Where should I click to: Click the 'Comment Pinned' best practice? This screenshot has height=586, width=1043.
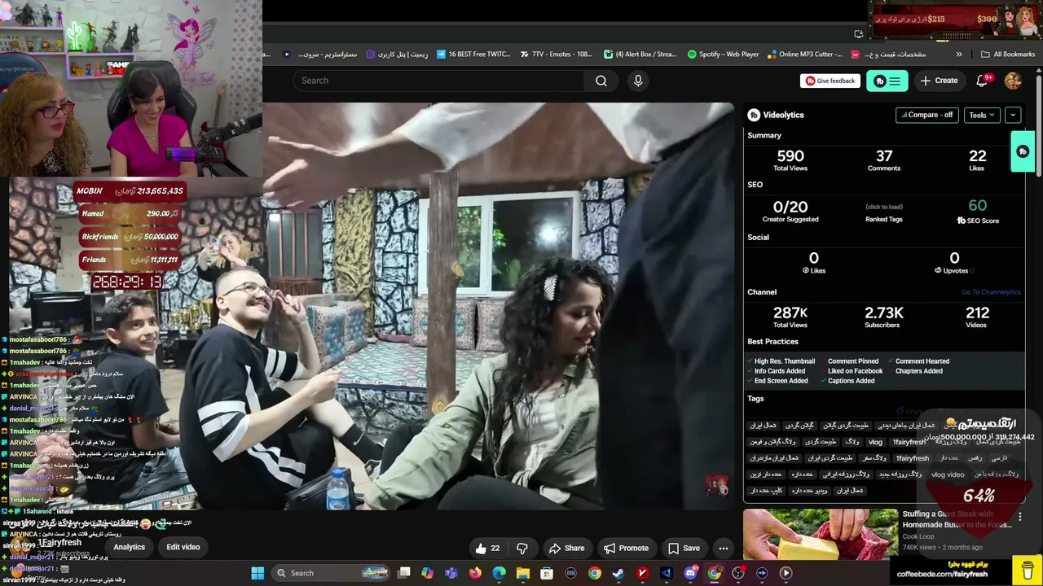[x=849, y=361]
